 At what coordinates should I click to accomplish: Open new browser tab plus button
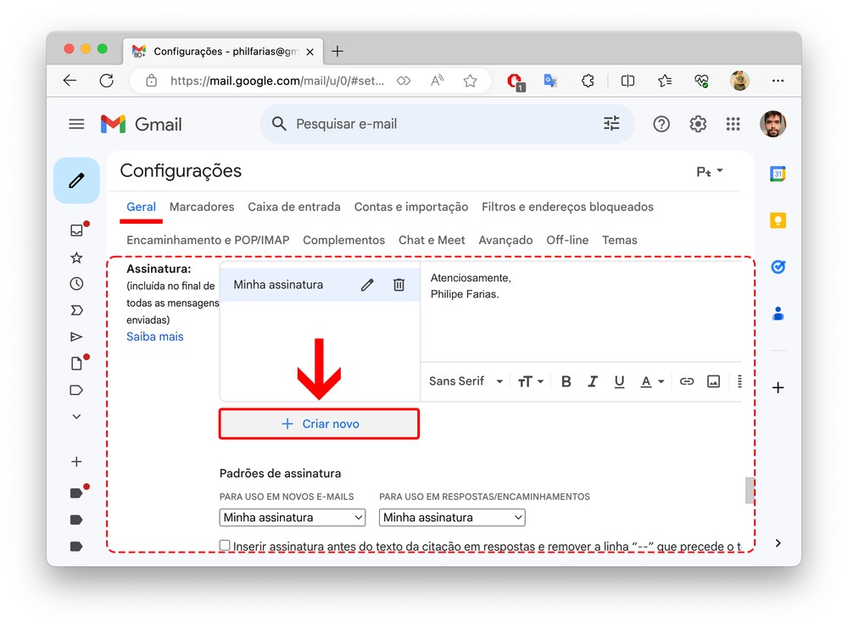point(338,52)
